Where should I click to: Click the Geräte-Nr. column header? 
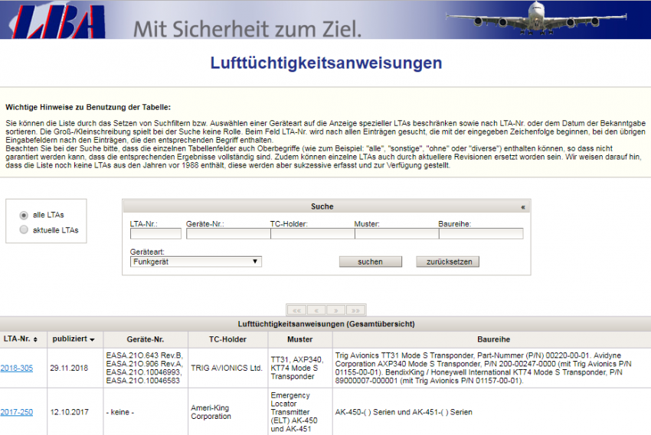[x=146, y=339]
